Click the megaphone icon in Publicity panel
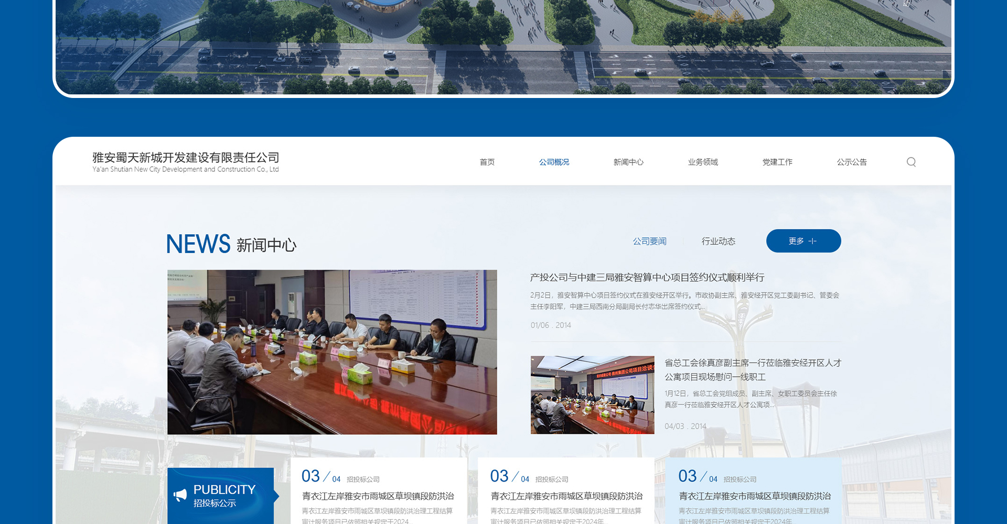The height and width of the screenshot is (524, 1007). click(180, 495)
